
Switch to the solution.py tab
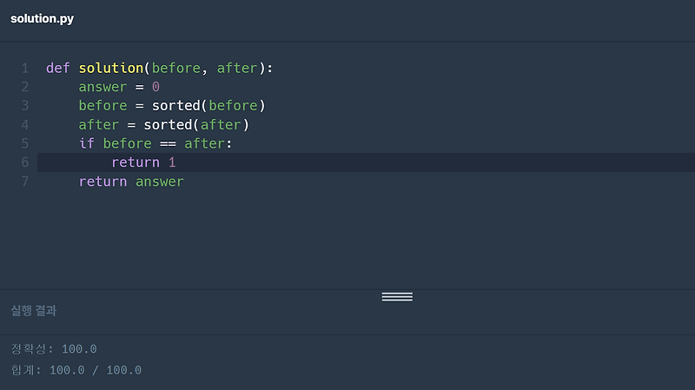click(x=42, y=19)
